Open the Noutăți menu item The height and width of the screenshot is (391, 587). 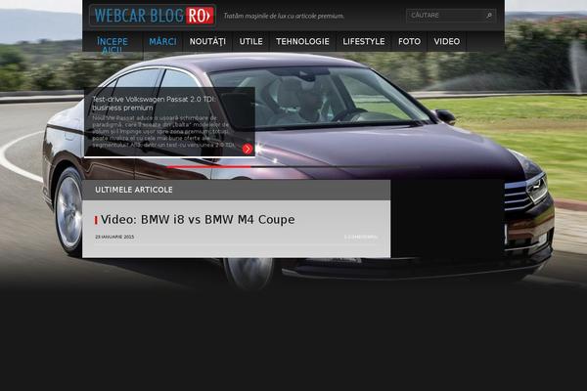click(x=207, y=41)
